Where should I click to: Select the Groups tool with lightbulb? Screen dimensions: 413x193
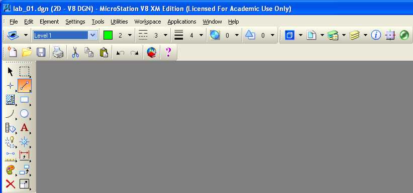(10, 142)
